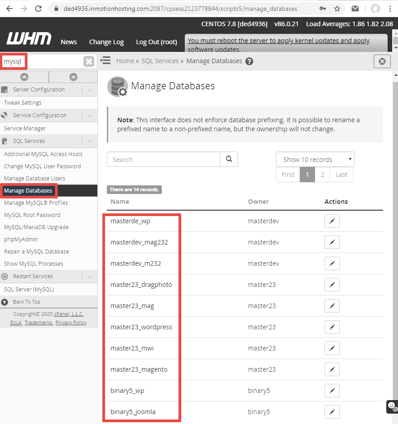
Task: Clear the mysql sidebar search
Action: pos(89,61)
